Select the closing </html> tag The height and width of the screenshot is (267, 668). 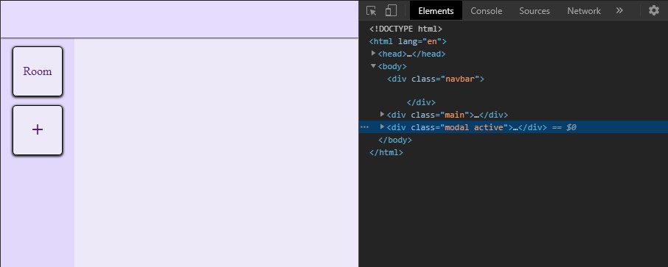pyautogui.click(x=386, y=152)
